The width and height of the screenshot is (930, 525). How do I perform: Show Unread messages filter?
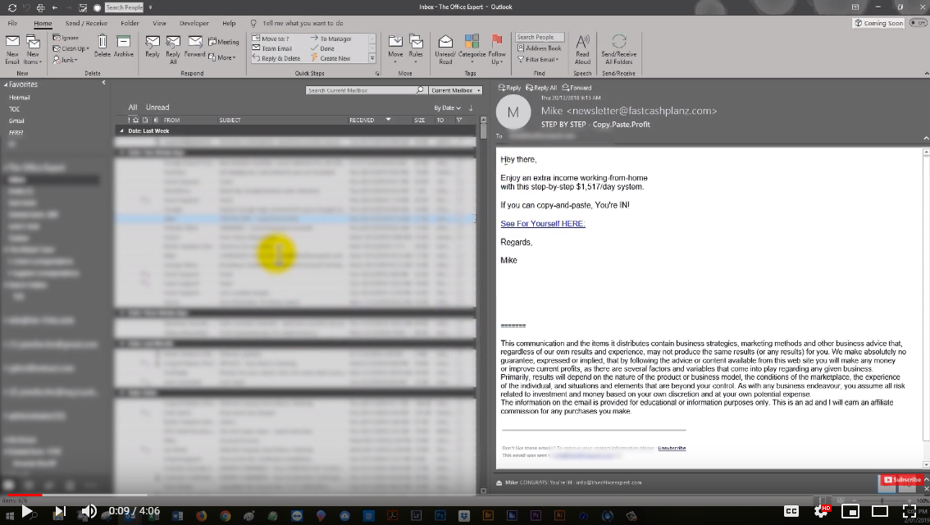click(x=157, y=107)
